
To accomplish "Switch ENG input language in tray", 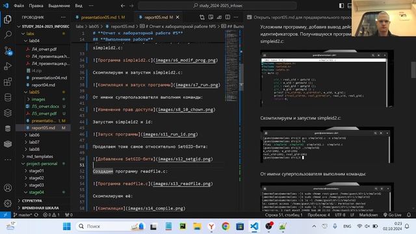I will click(x=347, y=226).
